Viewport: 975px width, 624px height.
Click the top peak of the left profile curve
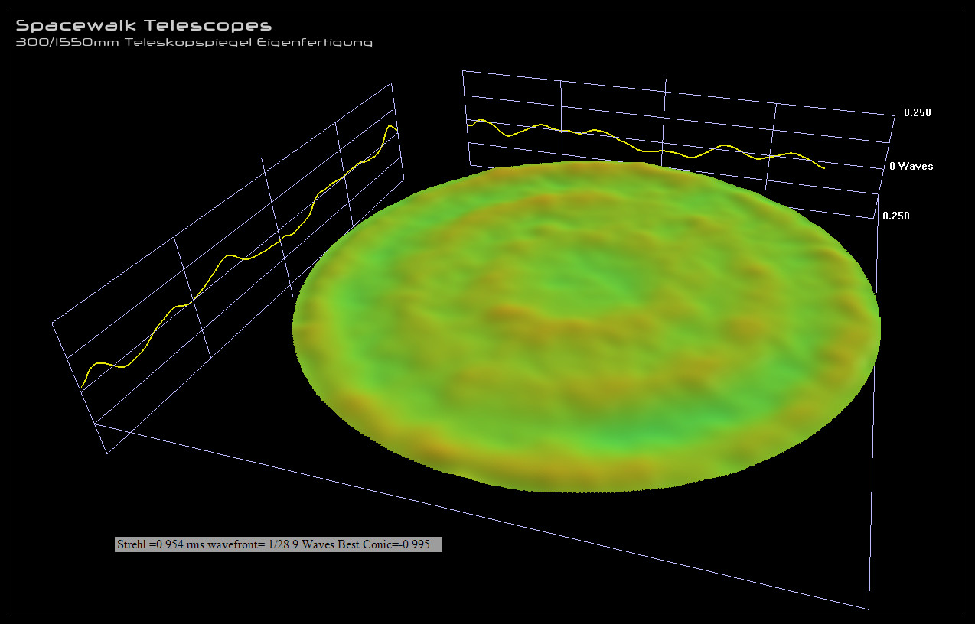click(392, 126)
